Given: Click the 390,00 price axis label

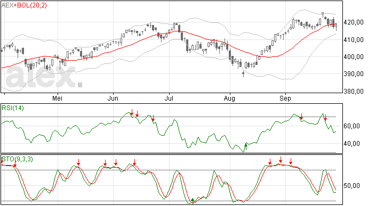Looking at the screenshot, I should [x=354, y=74].
